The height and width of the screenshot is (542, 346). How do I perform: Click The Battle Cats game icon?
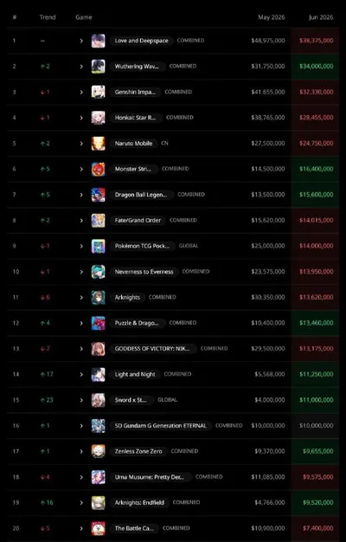coord(99,528)
